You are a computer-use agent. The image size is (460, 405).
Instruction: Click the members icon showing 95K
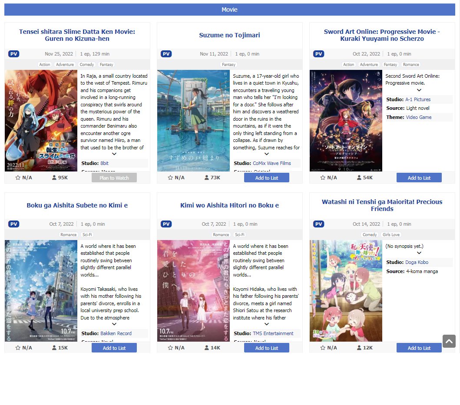tap(54, 178)
